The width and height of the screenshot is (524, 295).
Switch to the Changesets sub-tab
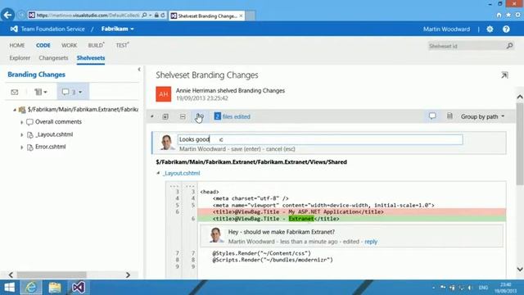pyautogui.click(x=53, y=58)
